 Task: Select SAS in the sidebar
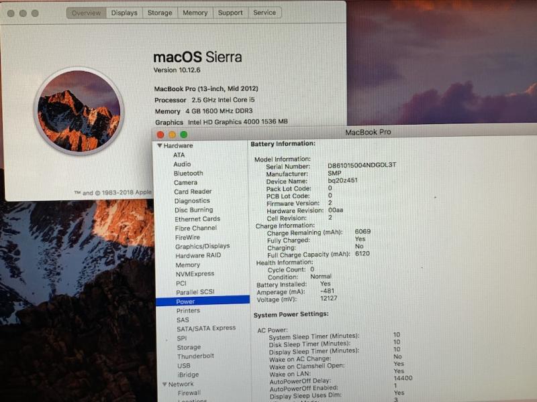(x=183, y=320)
